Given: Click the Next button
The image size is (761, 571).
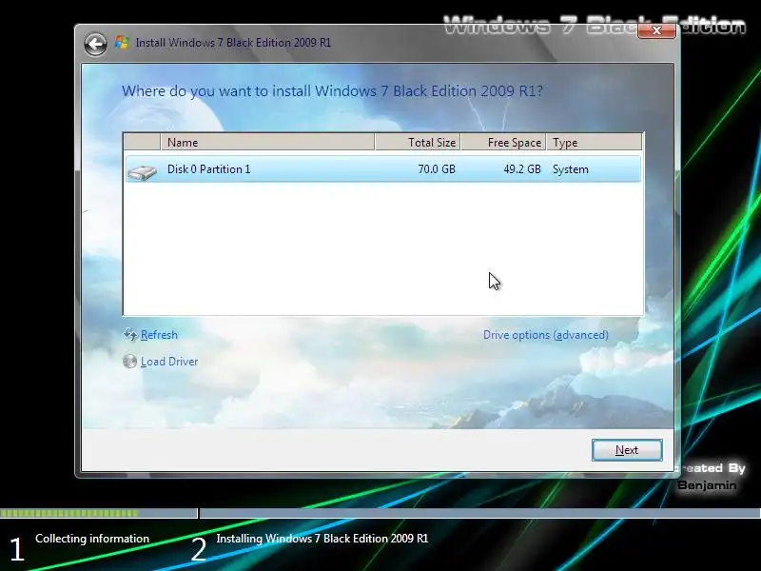Looking at the screenshot, I should coord(627,450).
